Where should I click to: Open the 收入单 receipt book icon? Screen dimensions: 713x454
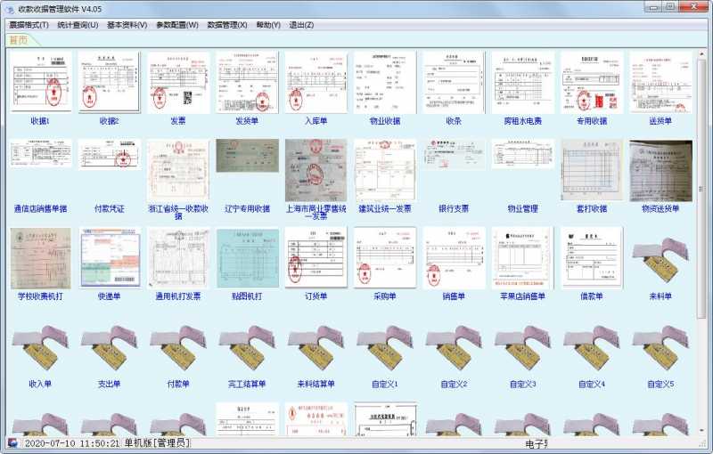pos(40,348)
